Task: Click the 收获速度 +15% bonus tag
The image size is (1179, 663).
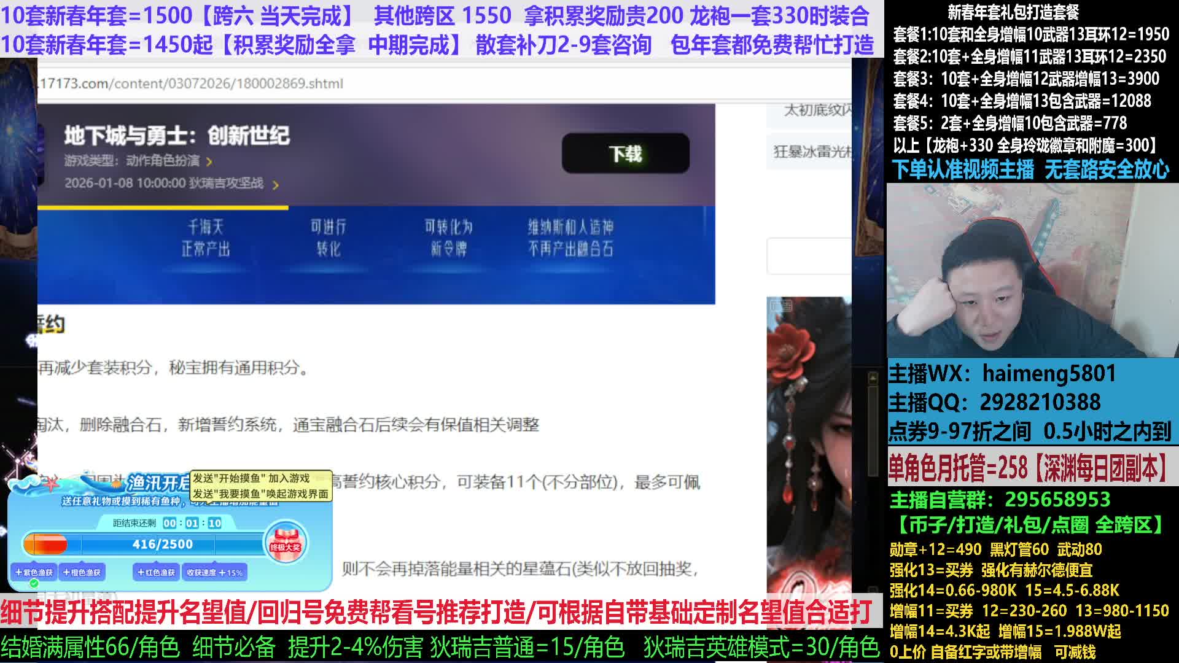Action: coord(214,572)
